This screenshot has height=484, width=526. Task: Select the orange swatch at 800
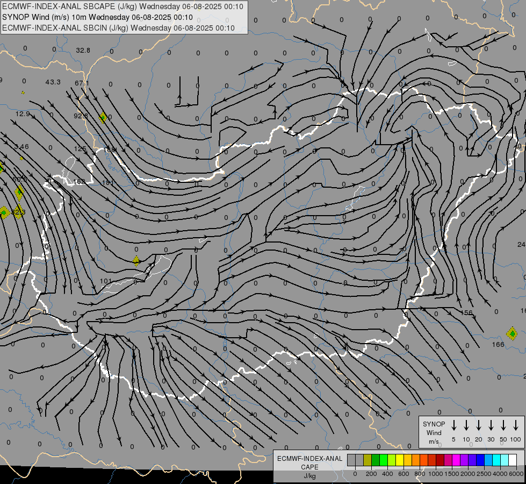tap(416, 460)
